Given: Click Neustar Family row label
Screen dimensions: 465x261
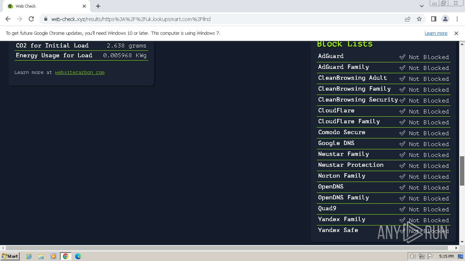Looking at the screenshot, I should click(344, 154).
